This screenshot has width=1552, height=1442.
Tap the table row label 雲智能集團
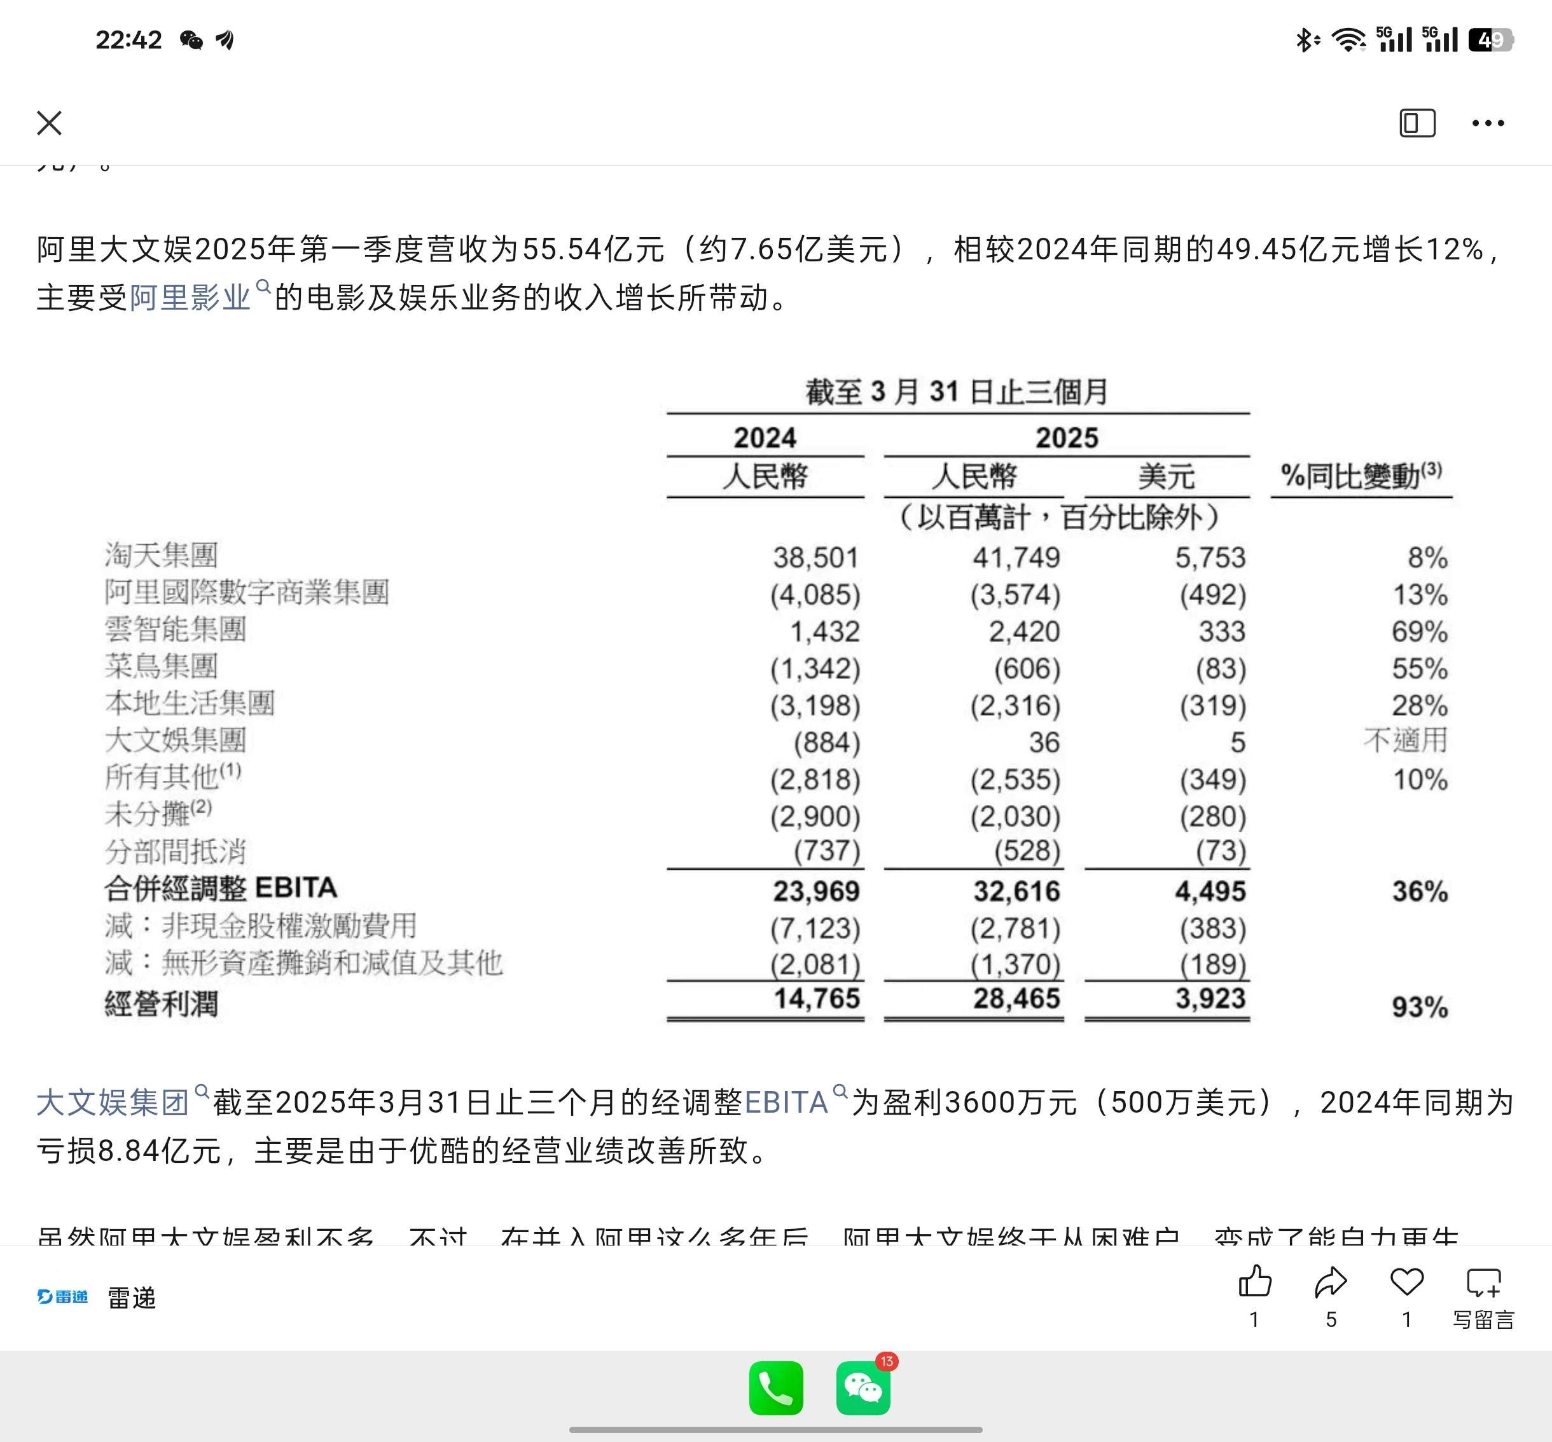176,629
